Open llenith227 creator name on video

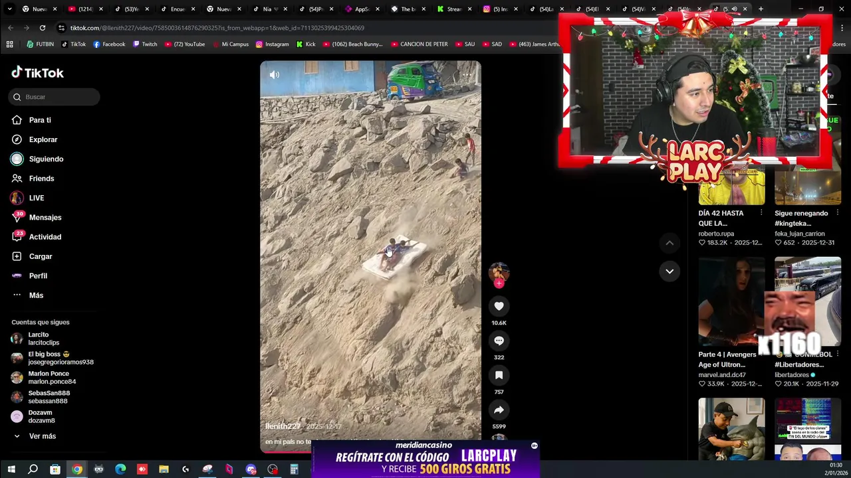pyautogui.click(x=283, y=426)
